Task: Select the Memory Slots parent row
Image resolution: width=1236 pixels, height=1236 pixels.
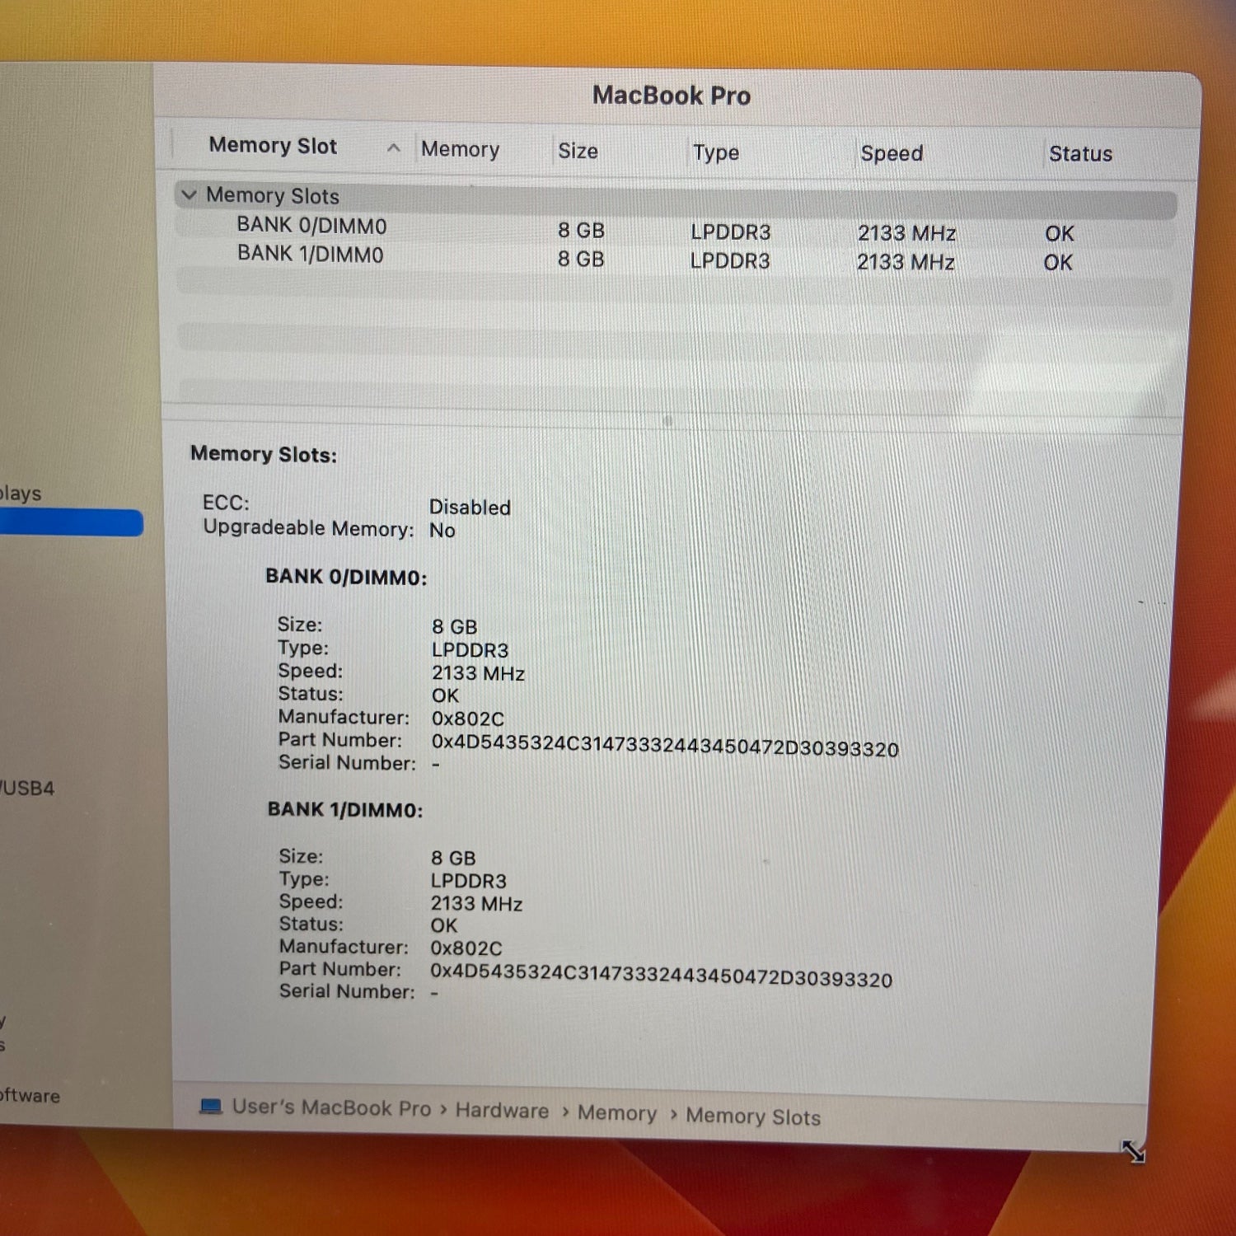Action: point(272,196)
